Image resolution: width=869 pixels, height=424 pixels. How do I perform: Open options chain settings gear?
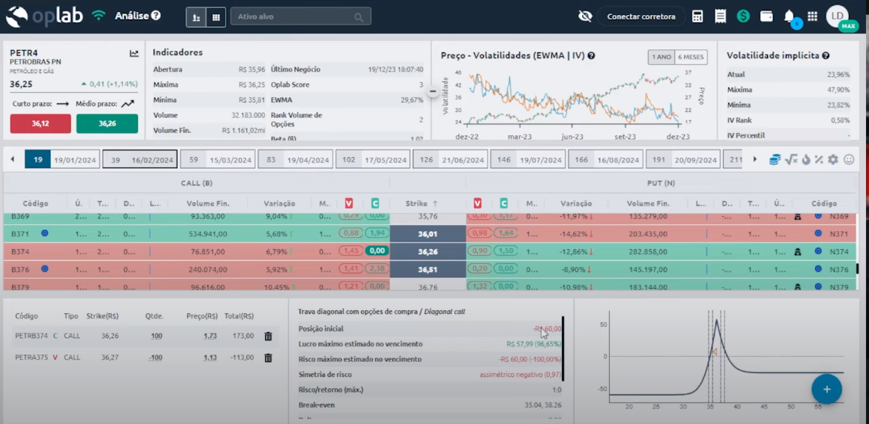point(833,159)
